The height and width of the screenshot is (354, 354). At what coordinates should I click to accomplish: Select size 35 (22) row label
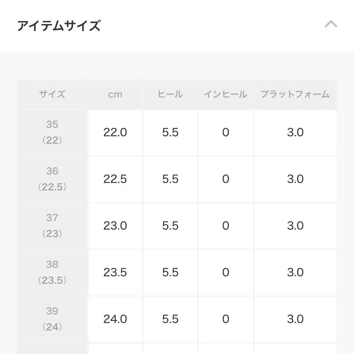coord(53,133)
